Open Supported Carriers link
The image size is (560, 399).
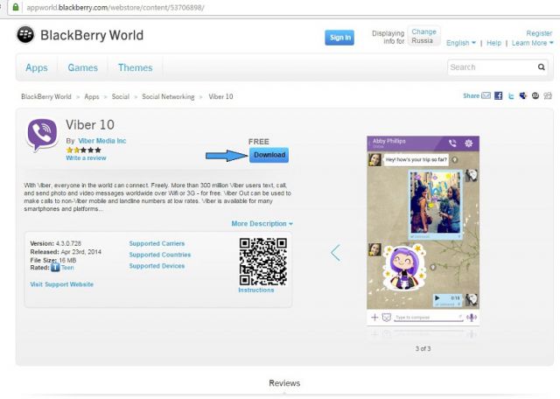(157, 243)
